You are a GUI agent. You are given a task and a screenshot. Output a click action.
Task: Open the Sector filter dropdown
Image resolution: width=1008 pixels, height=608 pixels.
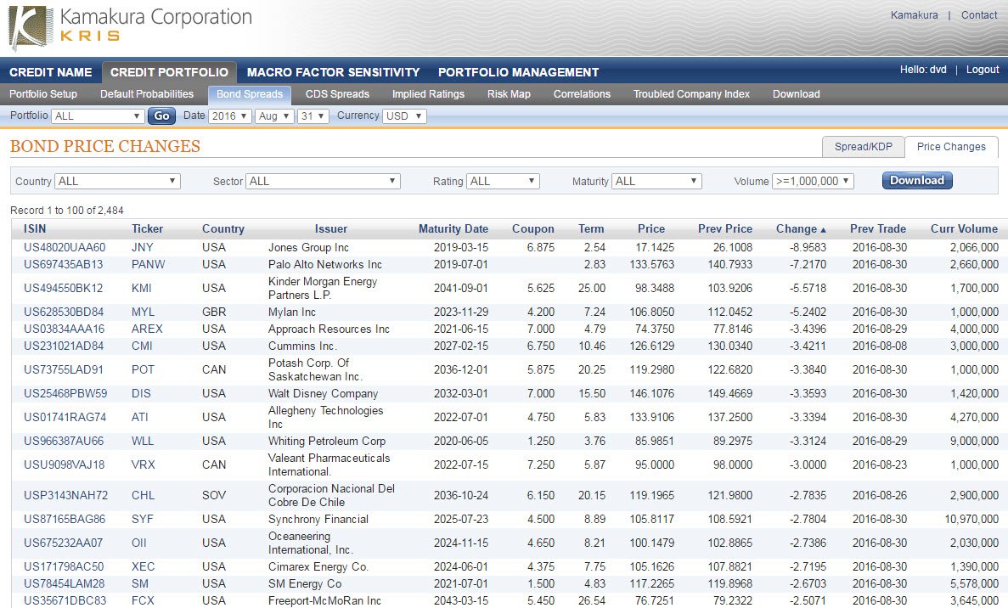tap(324, 181)
